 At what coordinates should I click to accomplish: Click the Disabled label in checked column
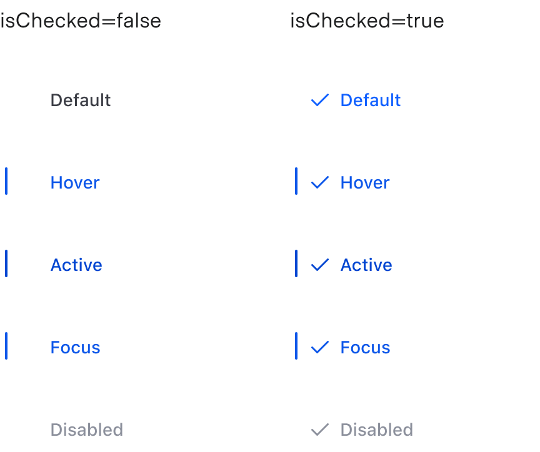376,430
